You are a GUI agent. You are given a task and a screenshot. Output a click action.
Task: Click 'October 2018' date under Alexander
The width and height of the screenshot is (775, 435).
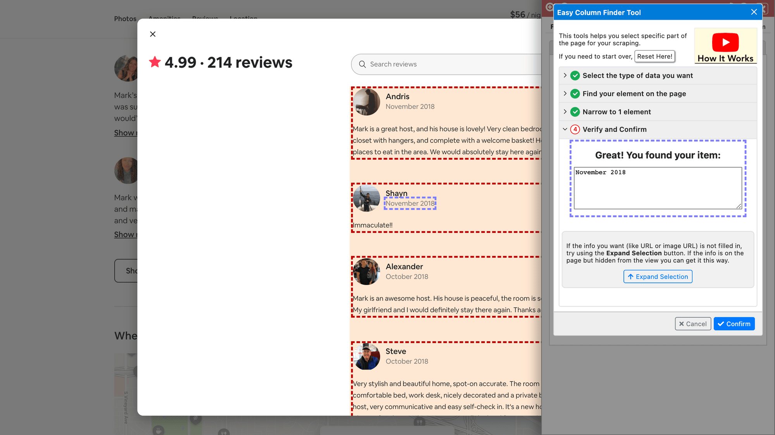point(407,277)
